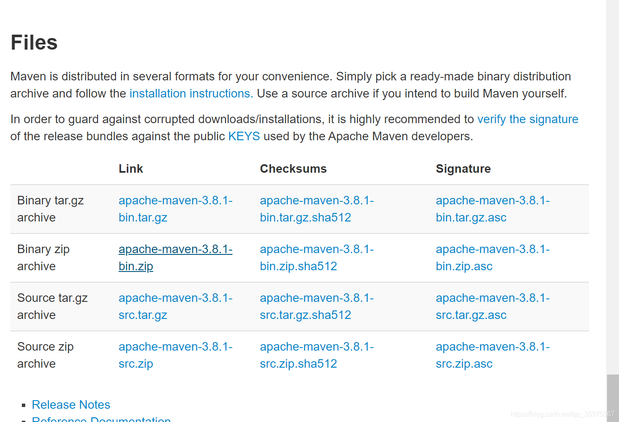Click the Signature column header

tap(463, 169)
